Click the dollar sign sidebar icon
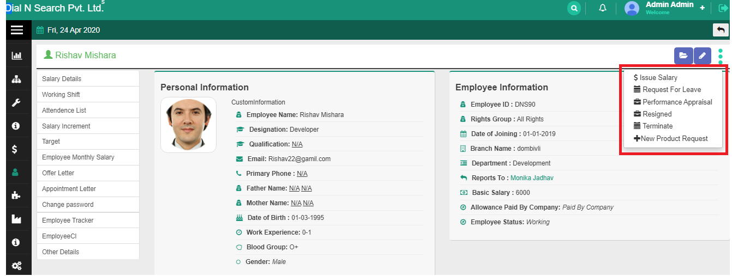 click(16, 149)
